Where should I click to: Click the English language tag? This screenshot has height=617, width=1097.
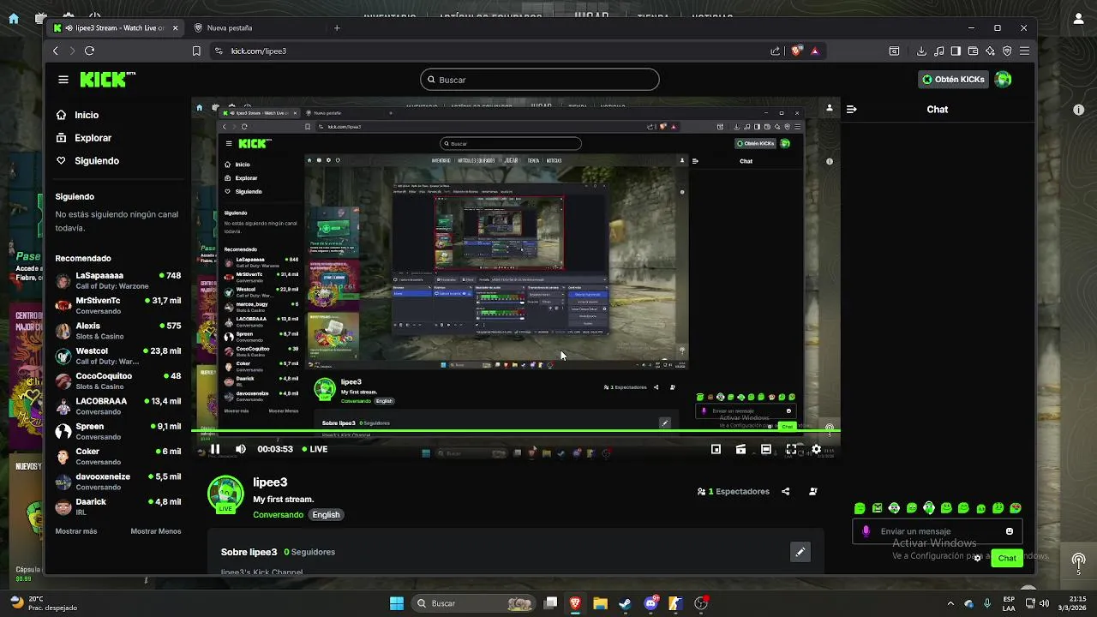coord(326,515)
